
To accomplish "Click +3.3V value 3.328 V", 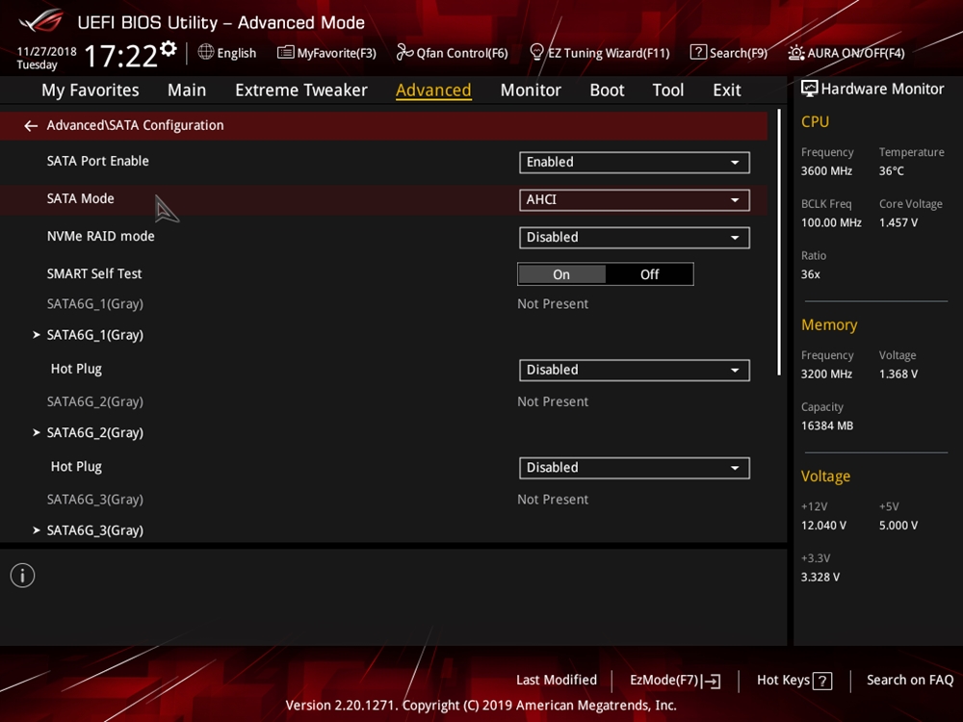I will click(x=820, y=577).
